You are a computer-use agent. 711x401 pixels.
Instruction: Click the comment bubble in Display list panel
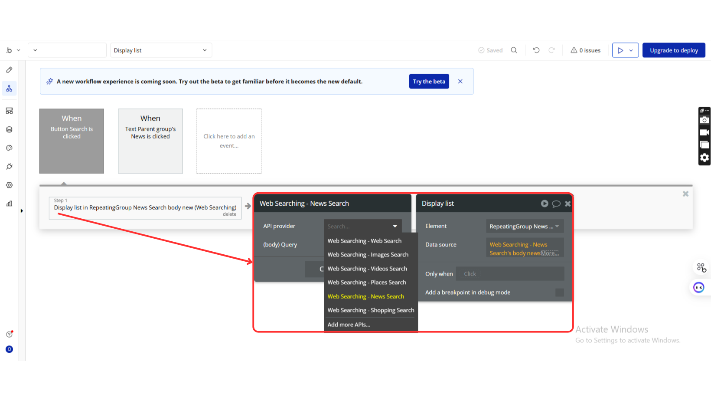556,204
